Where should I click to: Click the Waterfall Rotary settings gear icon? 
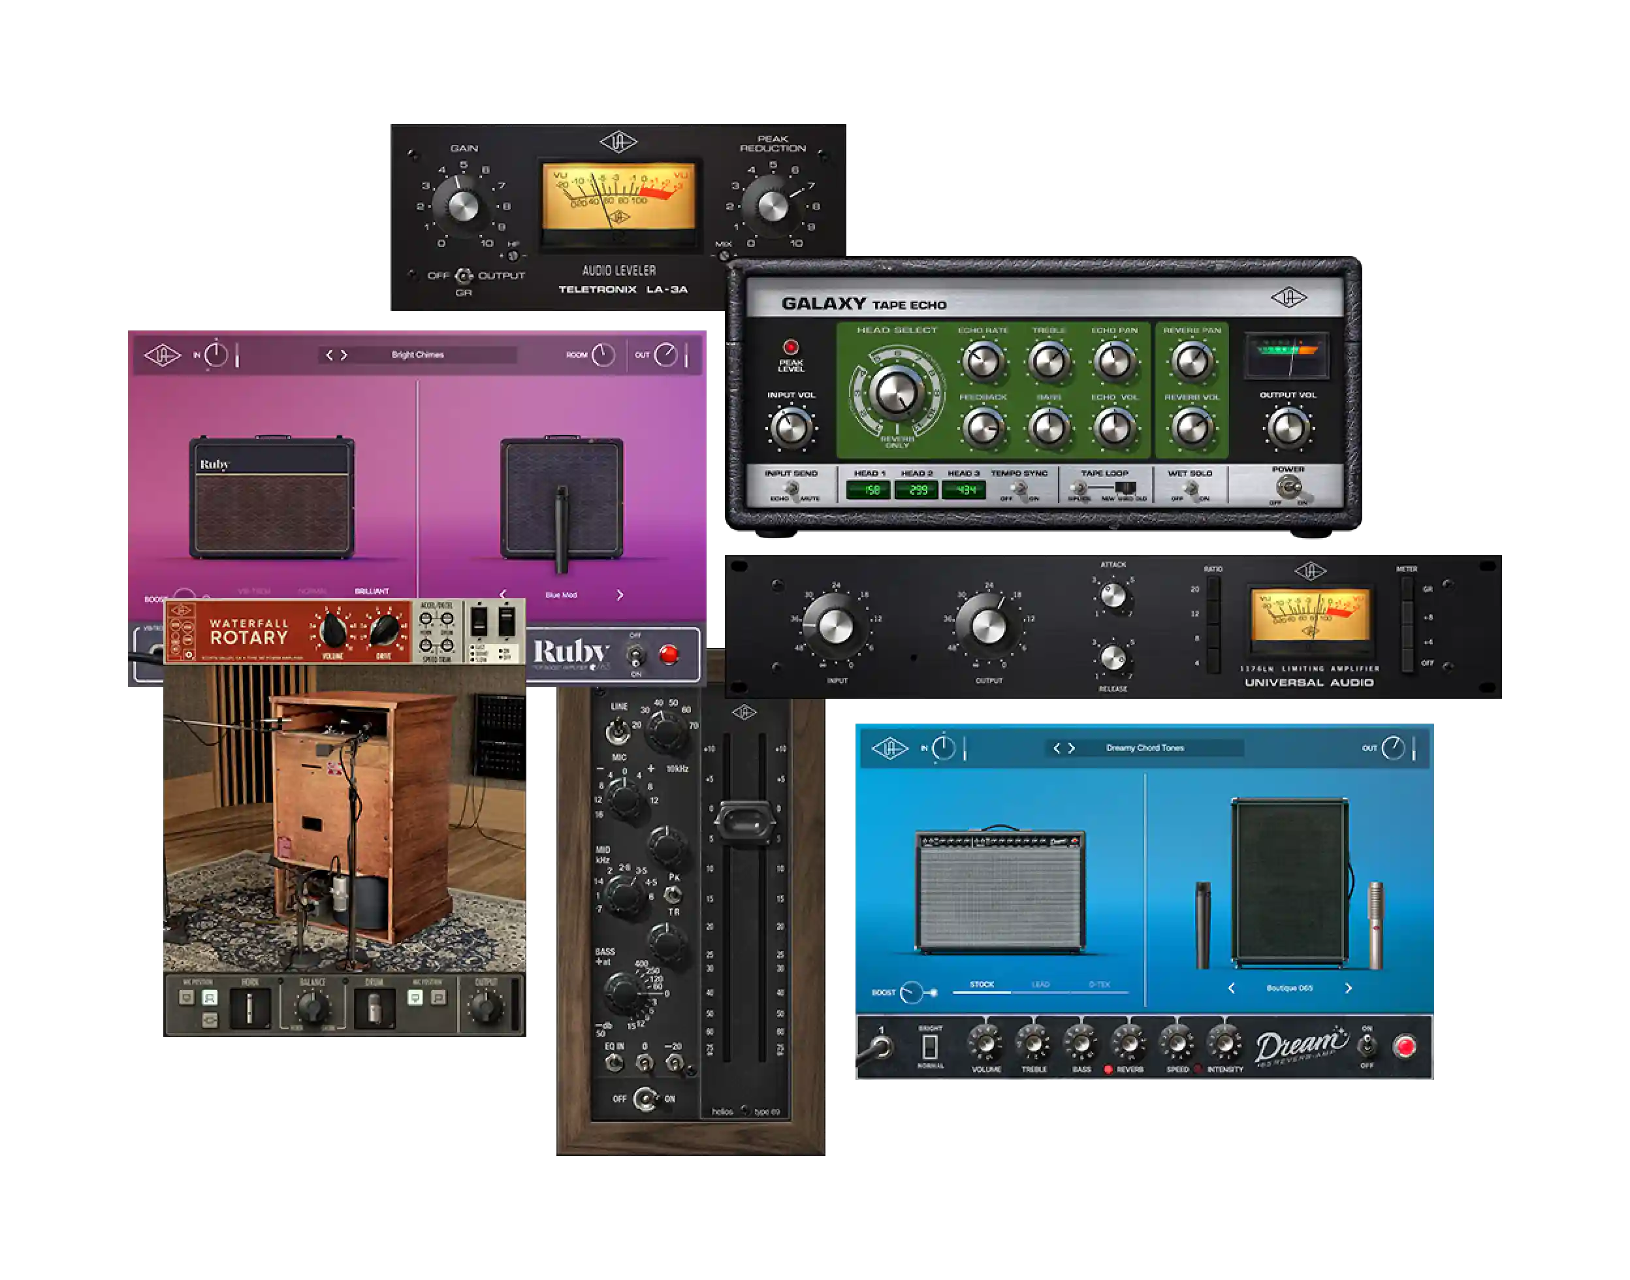click(x=188, y=655)
